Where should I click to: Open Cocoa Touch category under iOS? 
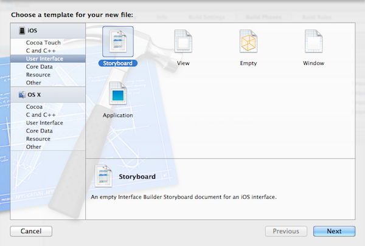coord(48,43)
